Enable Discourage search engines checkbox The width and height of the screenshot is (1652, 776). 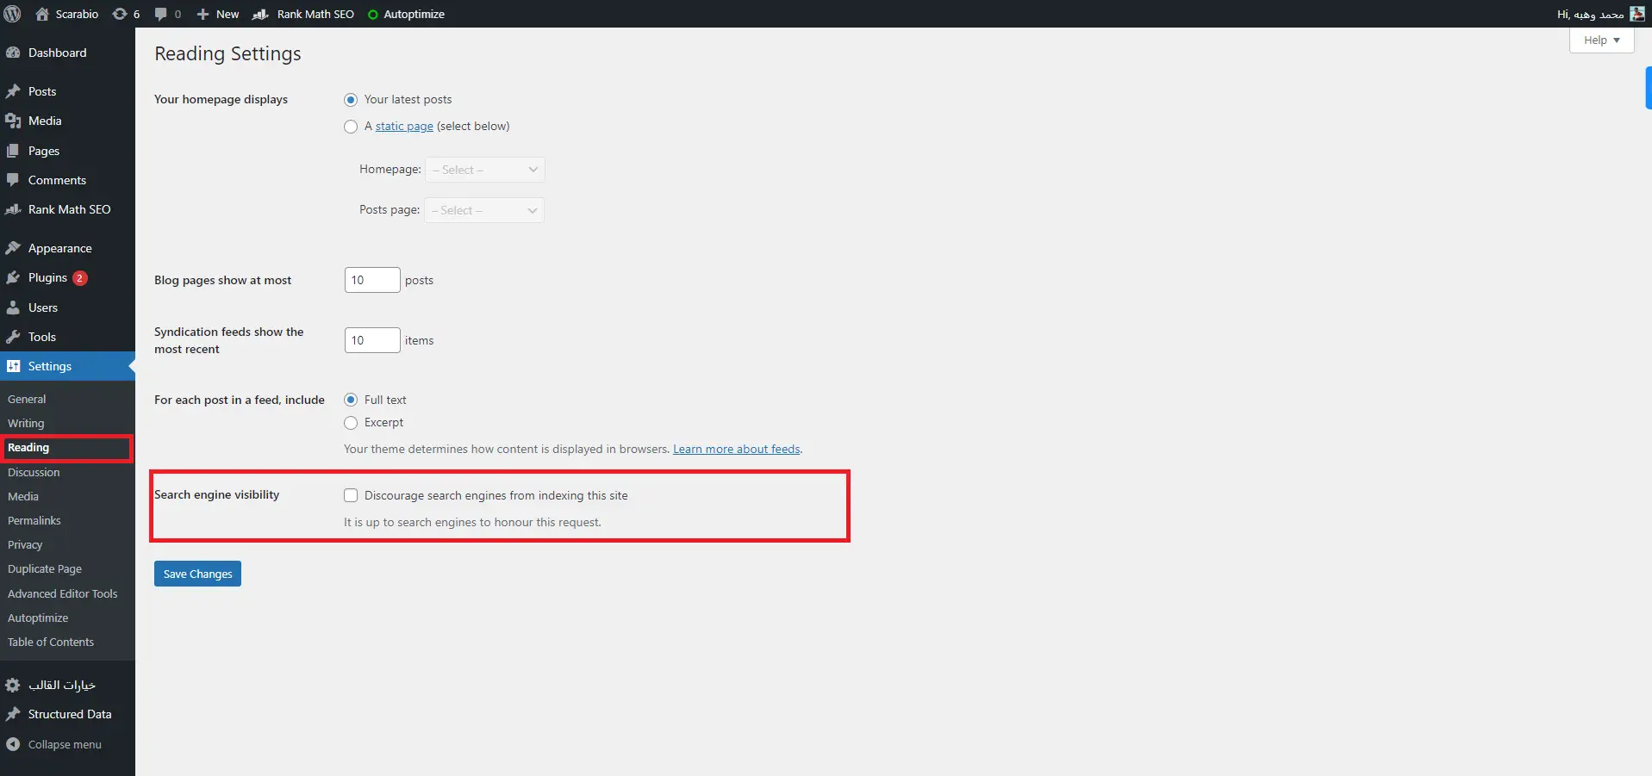tap(351, 495)
